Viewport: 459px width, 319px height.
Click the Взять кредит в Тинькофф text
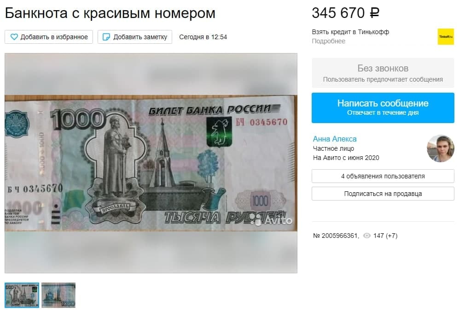coord(350,32)
